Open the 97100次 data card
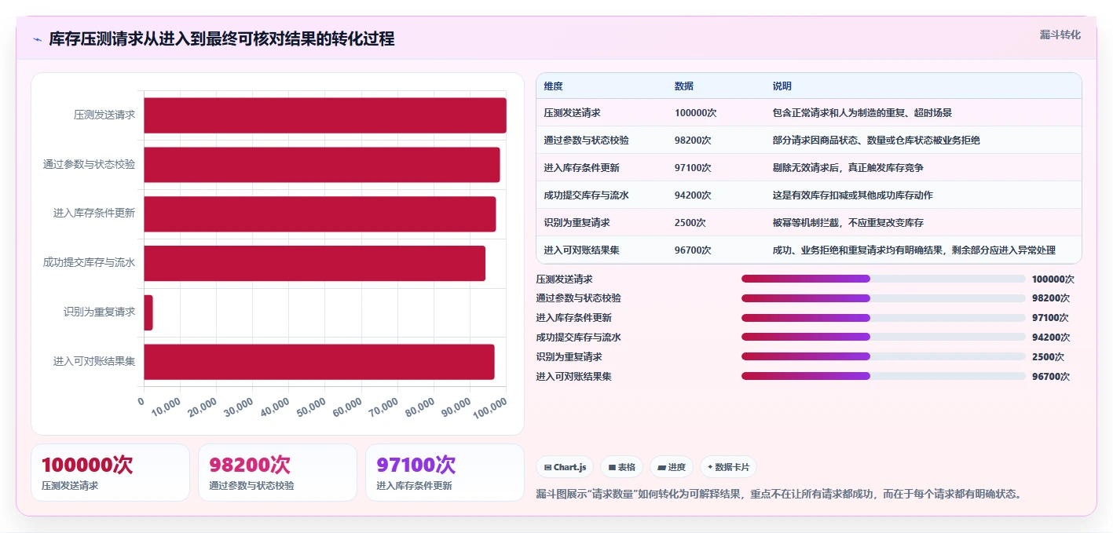This screenshot has height=533, width=1113. (x=445, y=473)
